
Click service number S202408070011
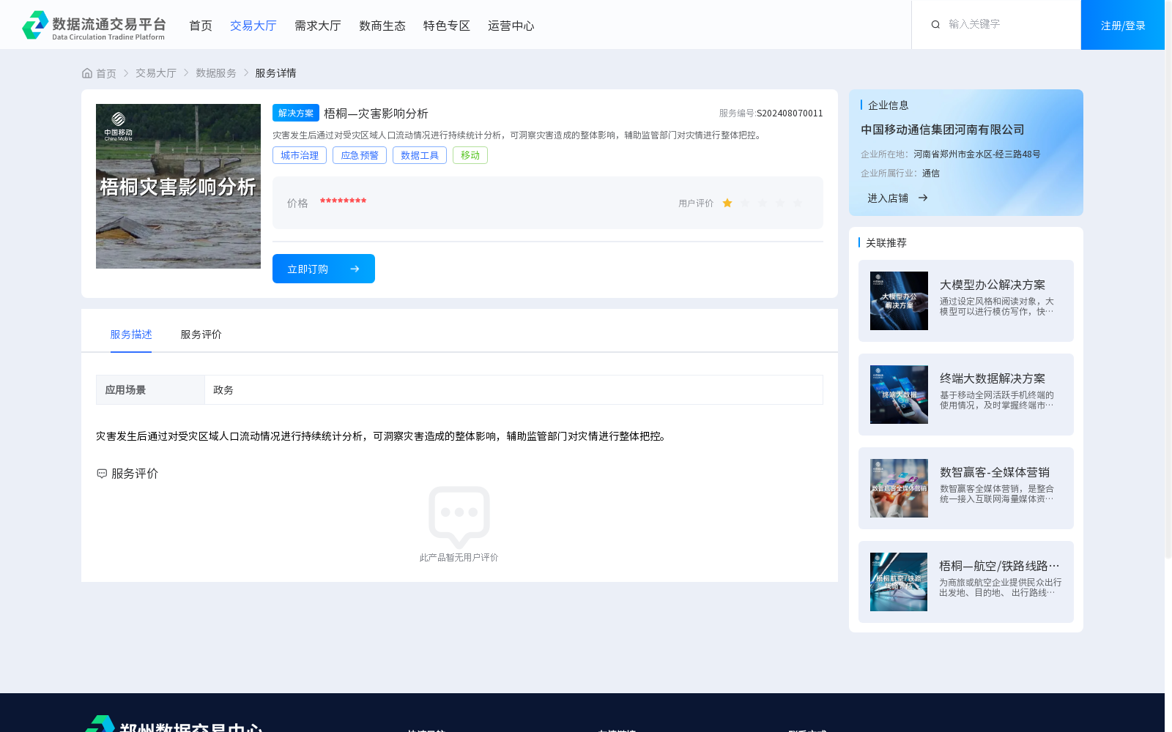tap(790, 113)
